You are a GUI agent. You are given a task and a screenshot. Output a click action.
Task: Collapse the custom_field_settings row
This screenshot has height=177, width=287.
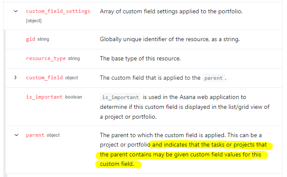coord(16,11)
